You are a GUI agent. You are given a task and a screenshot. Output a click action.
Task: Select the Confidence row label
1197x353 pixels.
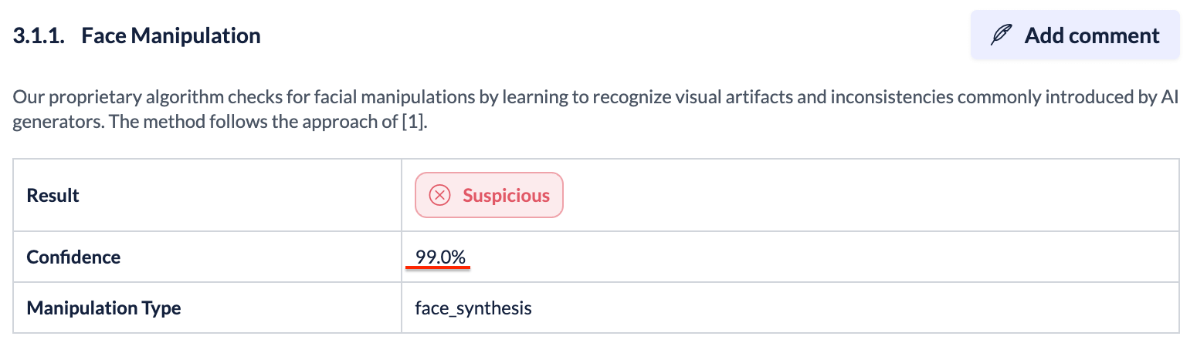tap(73, 257)
